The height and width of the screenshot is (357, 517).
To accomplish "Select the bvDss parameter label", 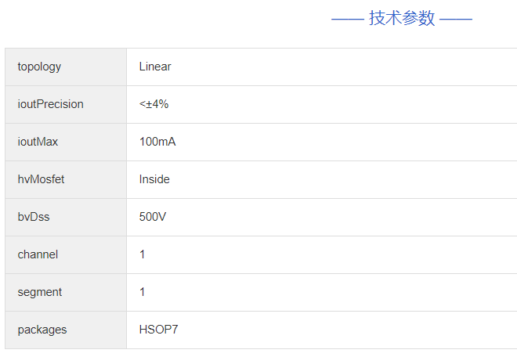I will (x=34, y=217).
